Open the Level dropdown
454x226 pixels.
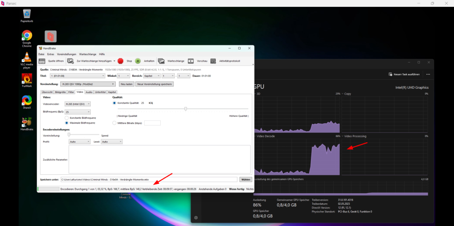click(x=112, y=142)
